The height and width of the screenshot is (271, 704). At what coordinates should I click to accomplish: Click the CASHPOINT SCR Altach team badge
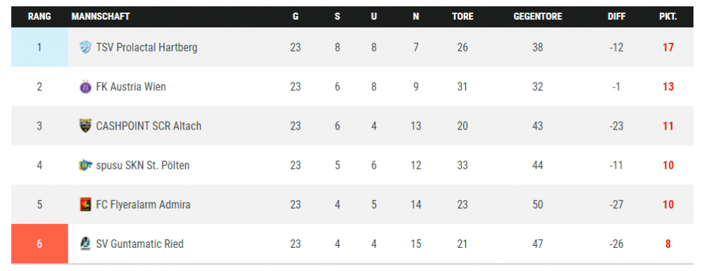pyautogui.click(x=85, y=126)
